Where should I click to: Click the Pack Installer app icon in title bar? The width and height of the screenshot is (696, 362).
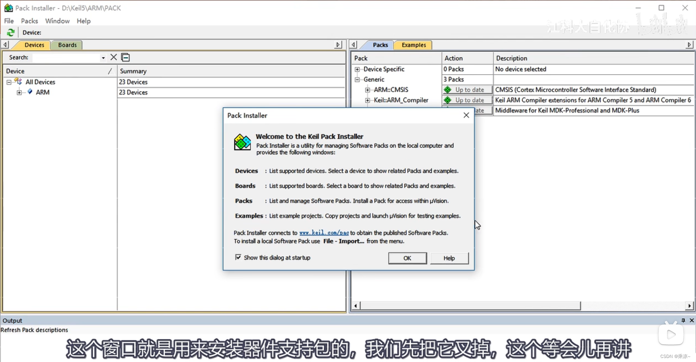point(8,8)
